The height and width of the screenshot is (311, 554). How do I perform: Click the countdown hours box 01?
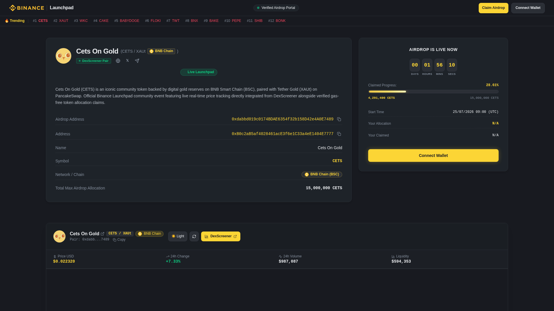click(427, 65)
